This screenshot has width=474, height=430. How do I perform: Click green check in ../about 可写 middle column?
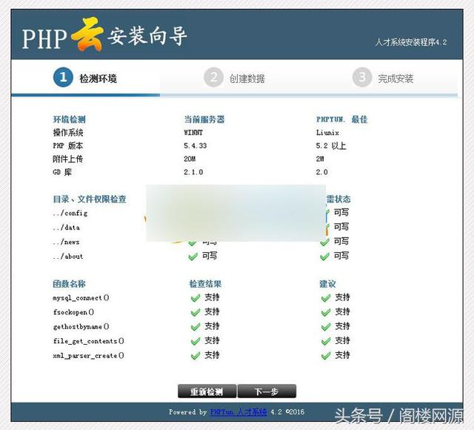[193, 257]
